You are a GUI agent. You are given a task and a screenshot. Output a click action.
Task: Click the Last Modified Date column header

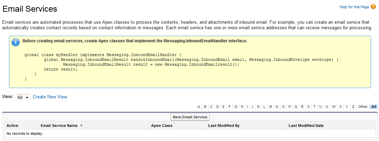click(306, 126)
